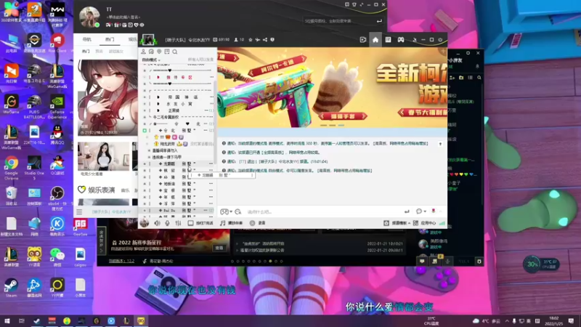Open the free mode dropdown above channel list
The height and width of the screenshot is (327, 581).
click(x=151, y=60)
